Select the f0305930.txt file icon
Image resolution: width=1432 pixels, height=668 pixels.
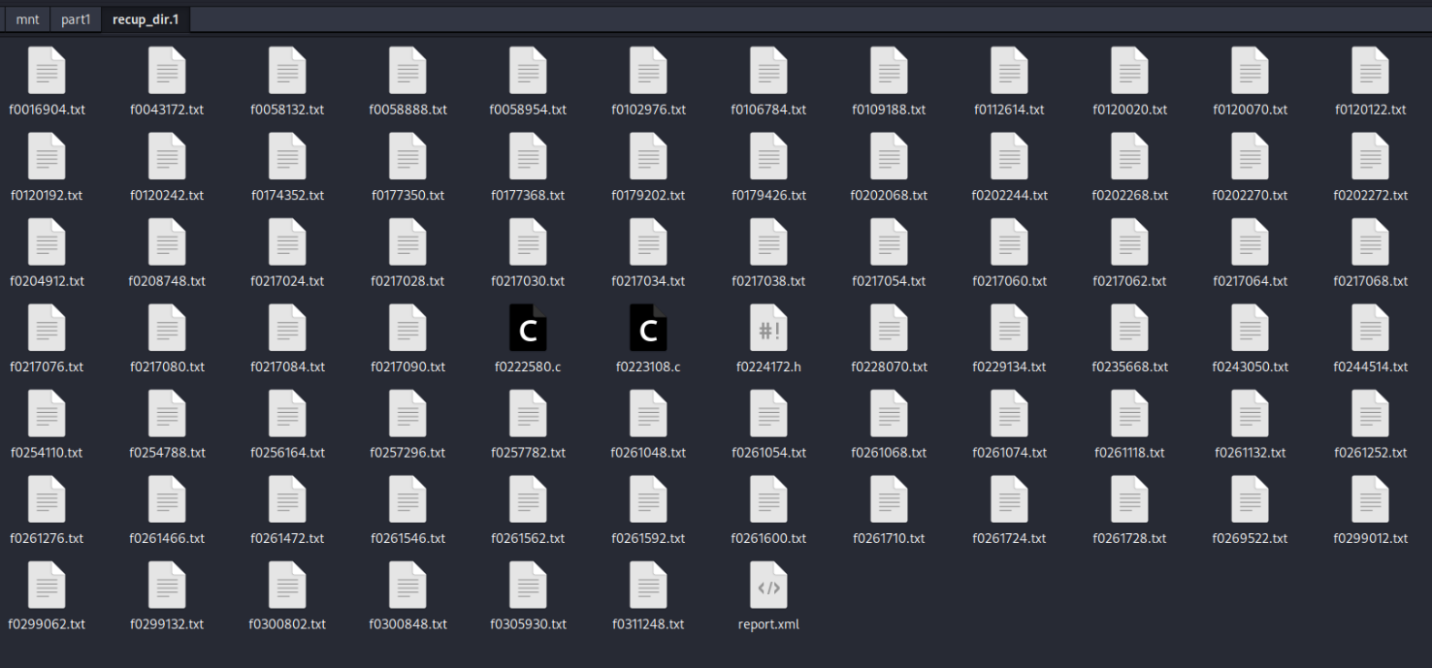pos(528,586)
